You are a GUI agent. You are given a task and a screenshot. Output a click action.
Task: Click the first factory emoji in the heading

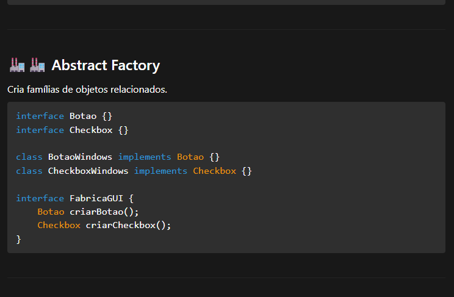pyautogui.click(x=17, y=65)
